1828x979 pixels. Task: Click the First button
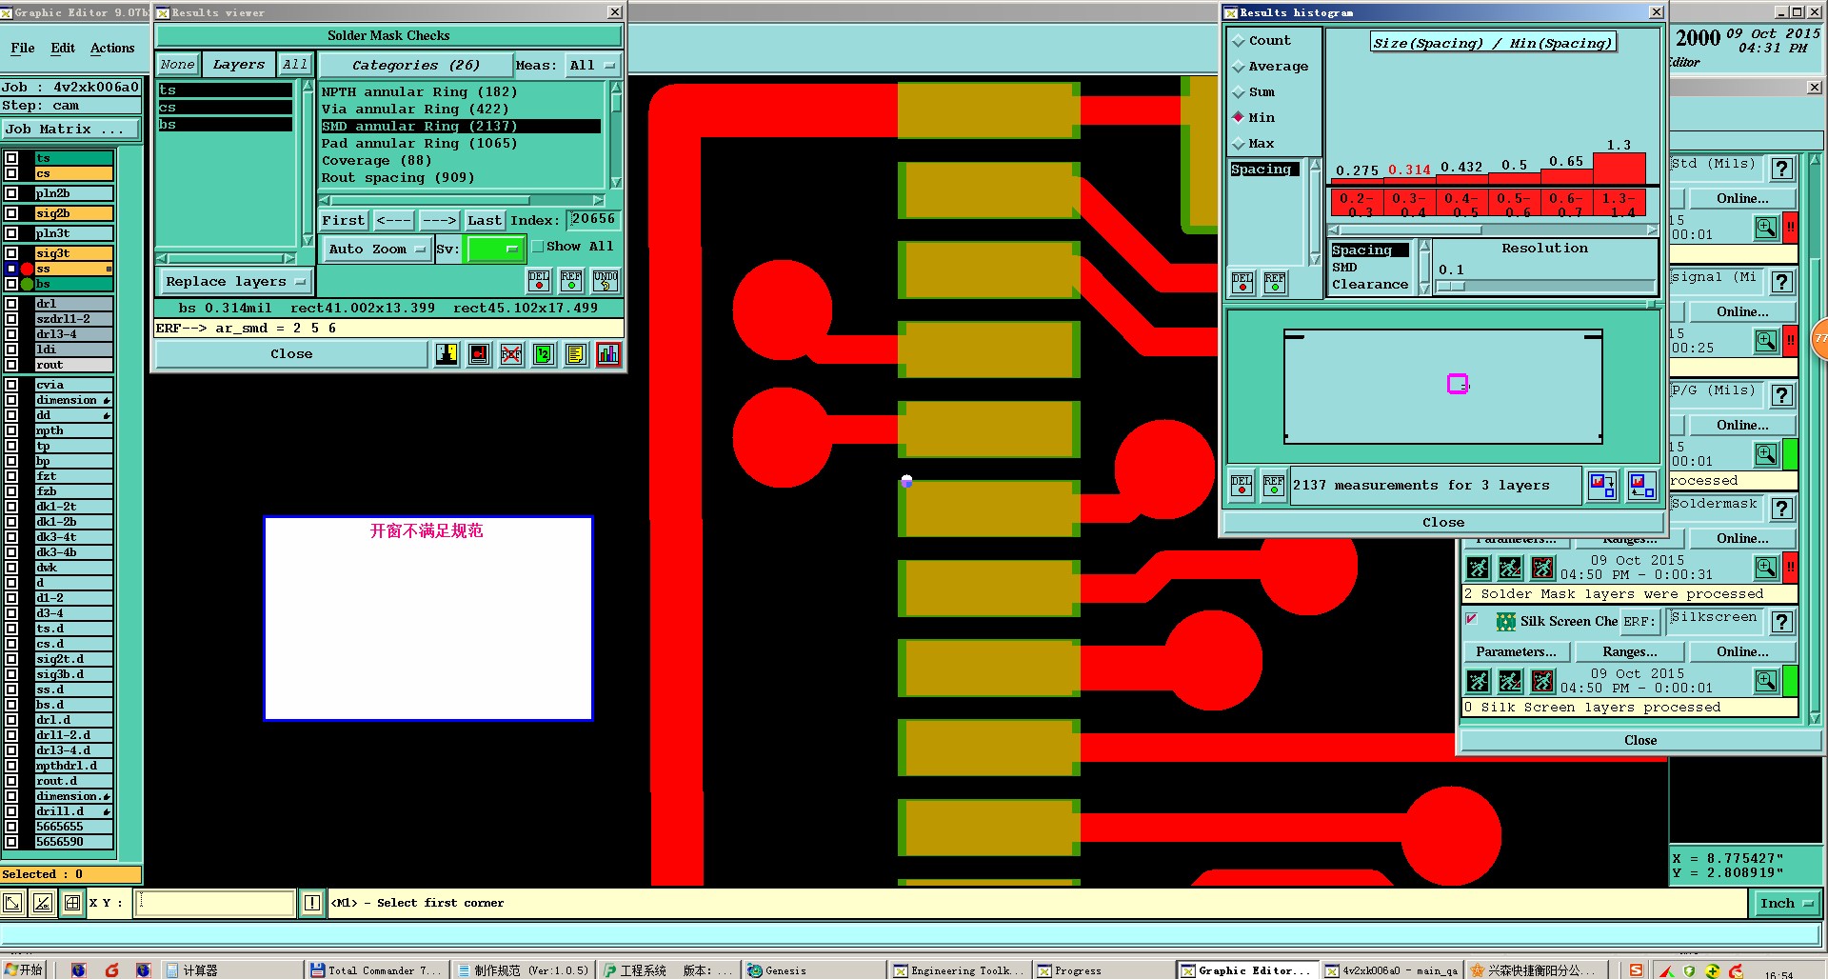click(343, 221)
